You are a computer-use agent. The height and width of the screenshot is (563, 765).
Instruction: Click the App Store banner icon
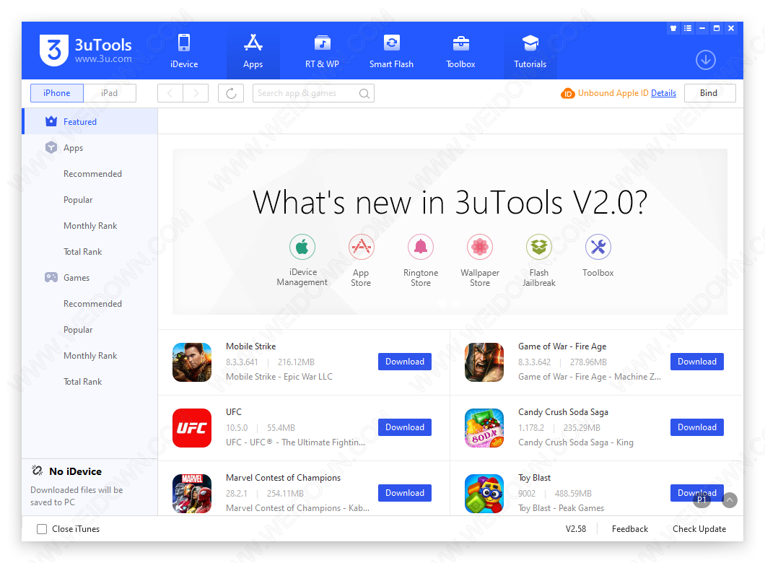pyautogui.click(x=361, y=247)
